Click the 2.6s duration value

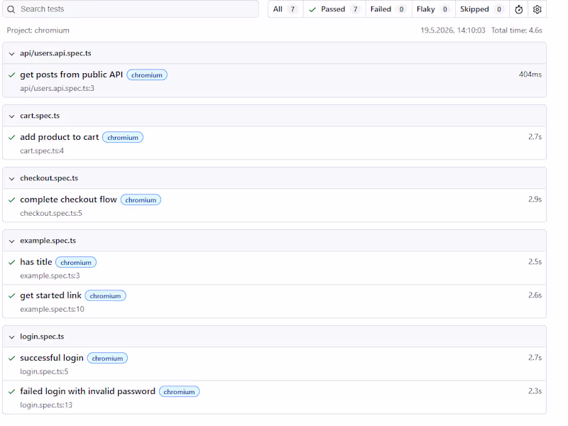pyautogui.click(x=535, y=295)
